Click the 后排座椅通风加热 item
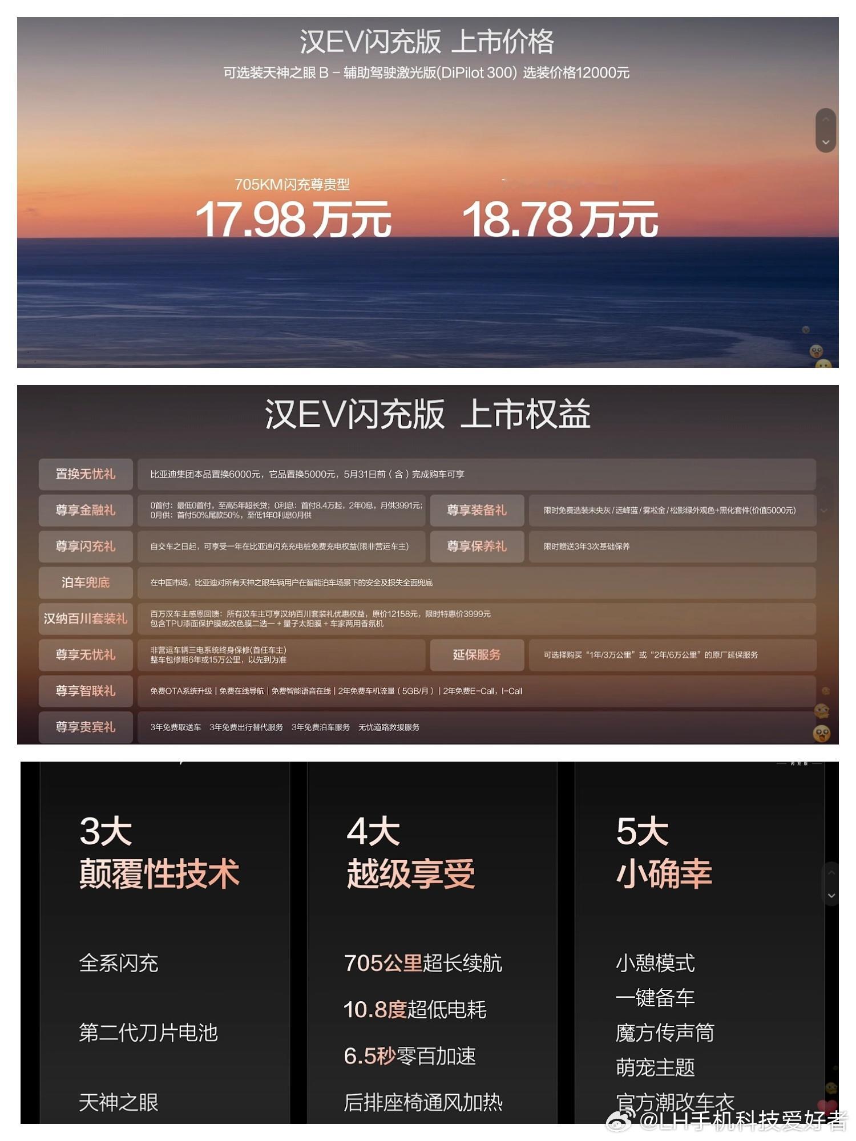This screenshot has height=1141, width=856. coord(423,1102)
